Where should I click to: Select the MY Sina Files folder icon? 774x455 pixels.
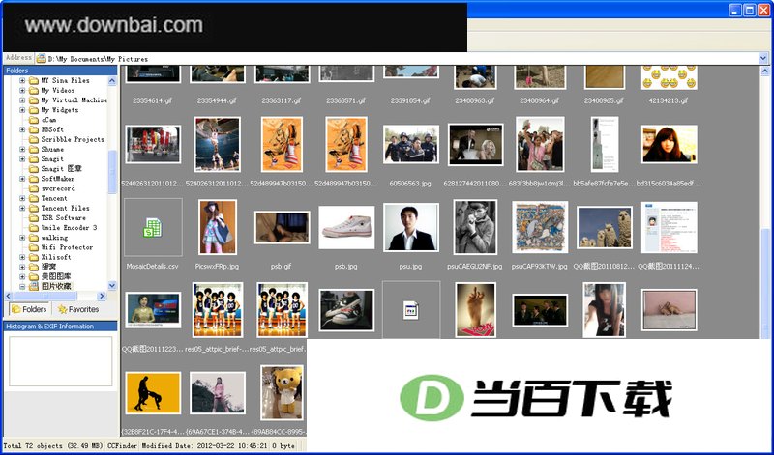coord(34,80)
